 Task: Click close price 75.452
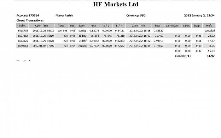(x=159, y=36)
